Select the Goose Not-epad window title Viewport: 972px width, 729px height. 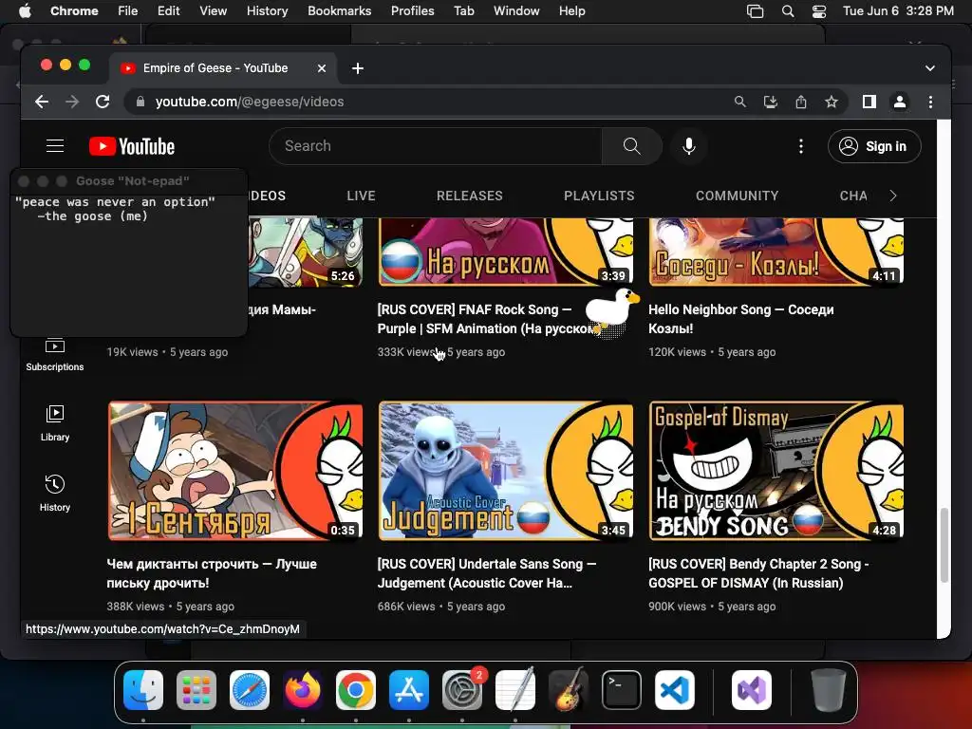tap(133, 181)
